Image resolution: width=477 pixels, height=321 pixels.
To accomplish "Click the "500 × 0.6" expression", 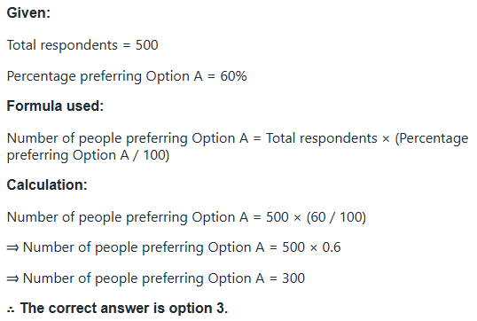I will click(x=311, y=247).
